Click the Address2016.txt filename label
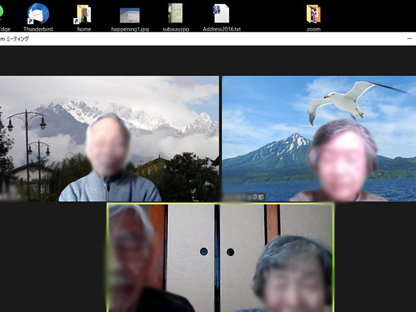This screenshot has height=312, width=416. click(221, 29)
